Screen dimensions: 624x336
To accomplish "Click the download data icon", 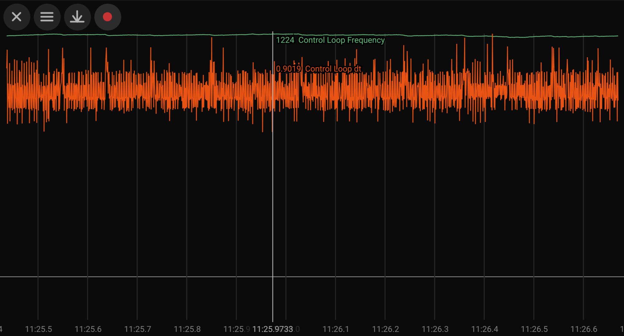I will (77, 17).
